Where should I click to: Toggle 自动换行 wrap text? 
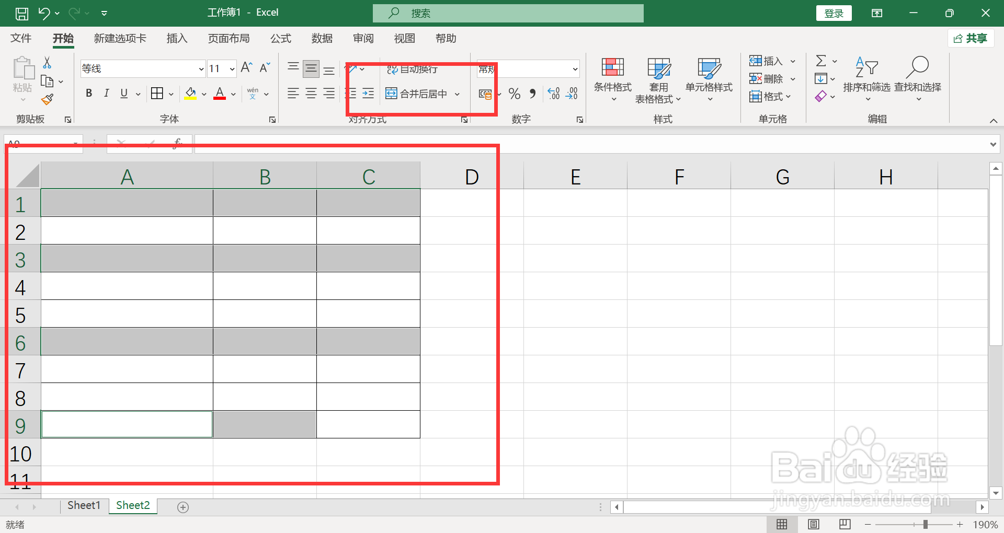[x=413, y=69]
